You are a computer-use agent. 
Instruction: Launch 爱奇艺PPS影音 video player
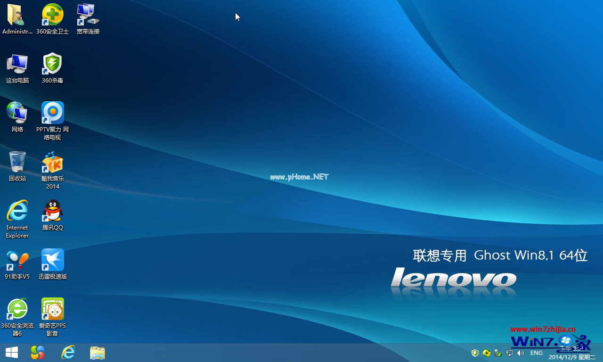52,309
